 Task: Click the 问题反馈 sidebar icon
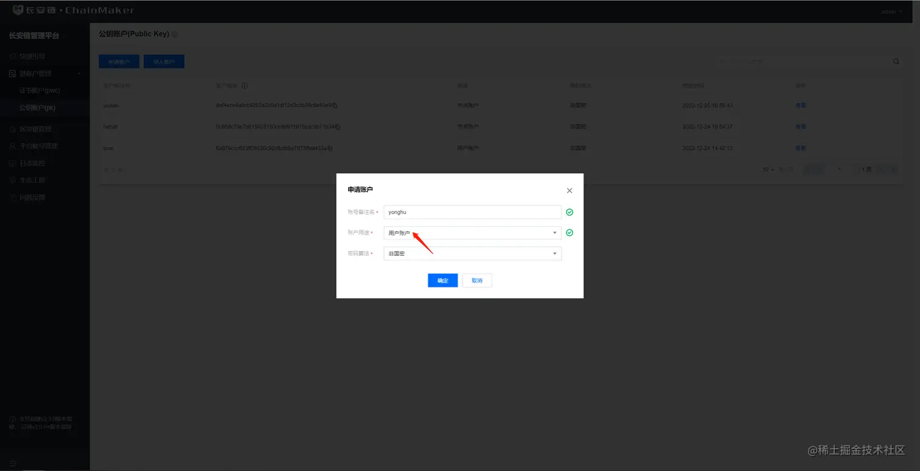click(13, 198)
